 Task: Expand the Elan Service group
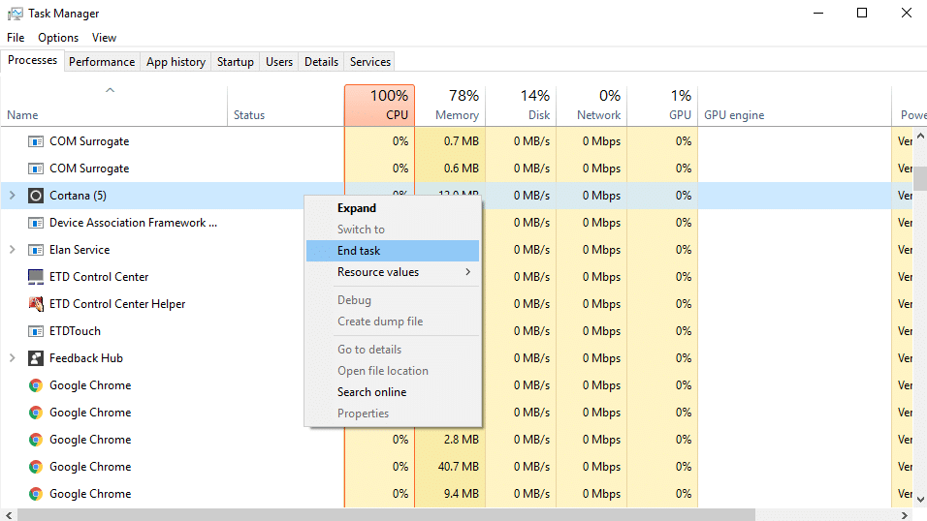pyautogui.click(x=12, y=250)
